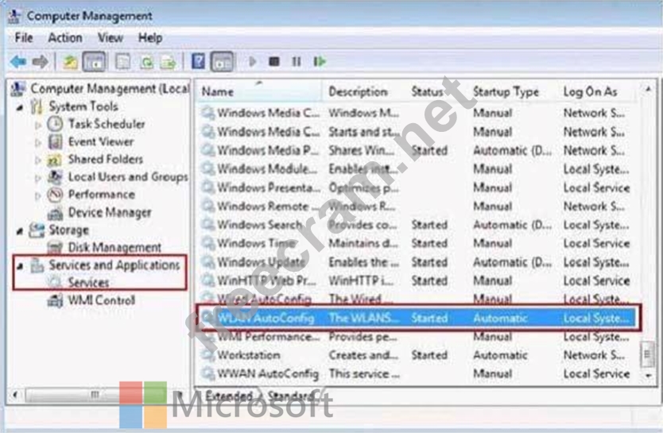Select the Windows Time service row

point(417,243)
